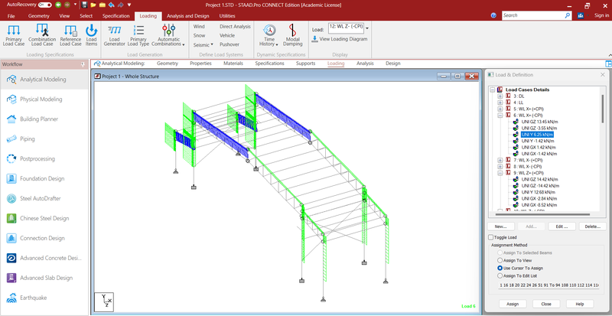Click Primary Load Type icon

pyautogui.click(x=138, y=31)
